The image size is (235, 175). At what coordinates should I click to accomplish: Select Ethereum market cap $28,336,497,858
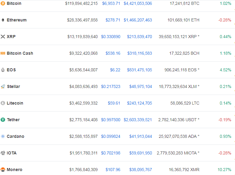pyautogui.click(x=82, y=20)
